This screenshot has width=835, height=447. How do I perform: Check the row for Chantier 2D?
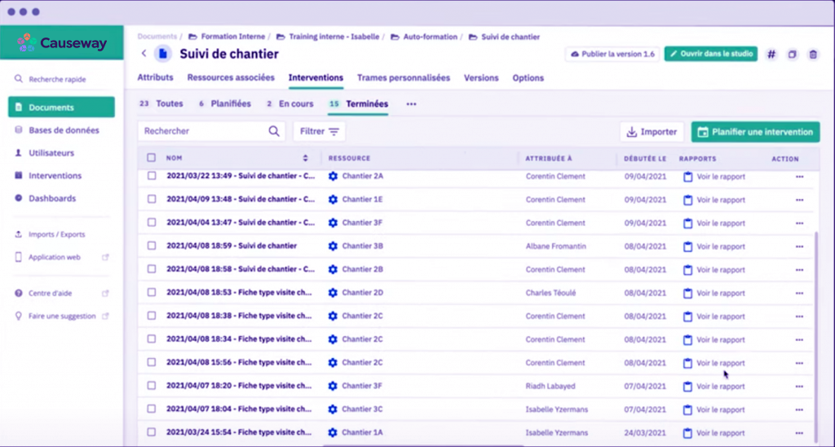point(152,293)
